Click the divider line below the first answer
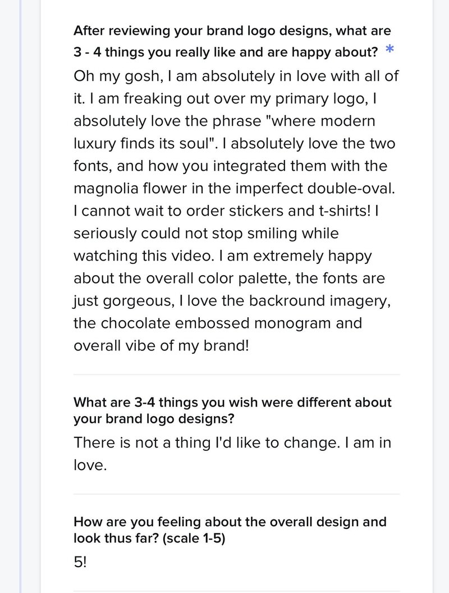 [x=236, y=375]
